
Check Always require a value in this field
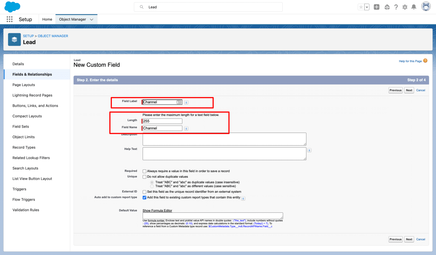coord(144,171)
